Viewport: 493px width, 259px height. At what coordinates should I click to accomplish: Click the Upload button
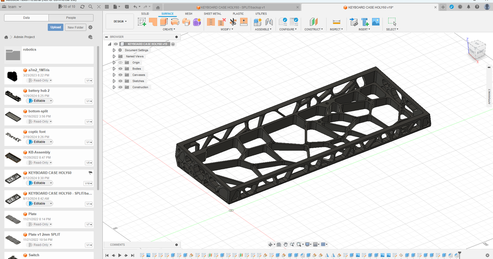(55, 27)
